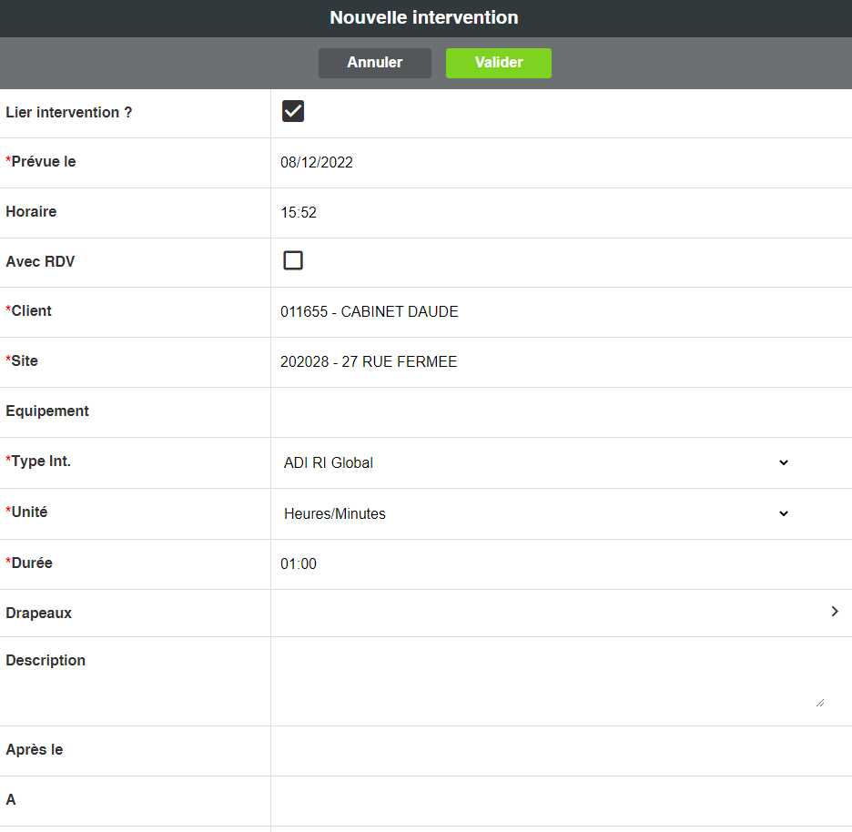This screenshot has height=832, width=852.
Task: Uncheck the Lier intervention checkbox
Action: click(x=293, y=112)
